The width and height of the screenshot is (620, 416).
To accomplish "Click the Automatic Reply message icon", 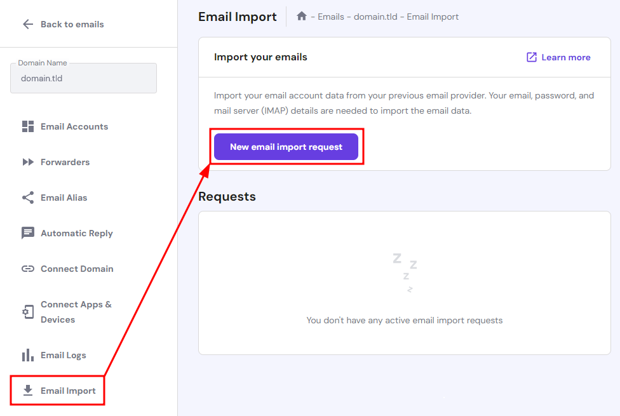I will (28, 233).
